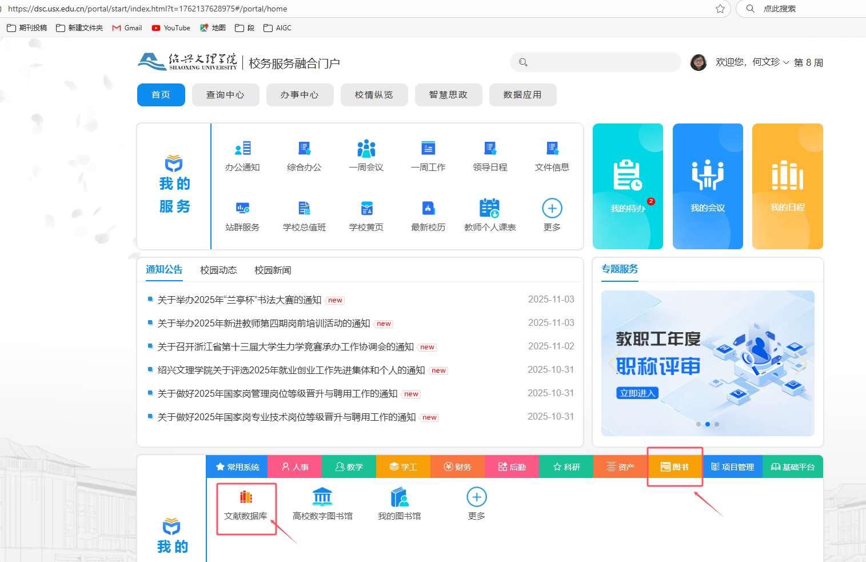Open the 我的待办 tile

pyautogui.click(x=628, y=186)
